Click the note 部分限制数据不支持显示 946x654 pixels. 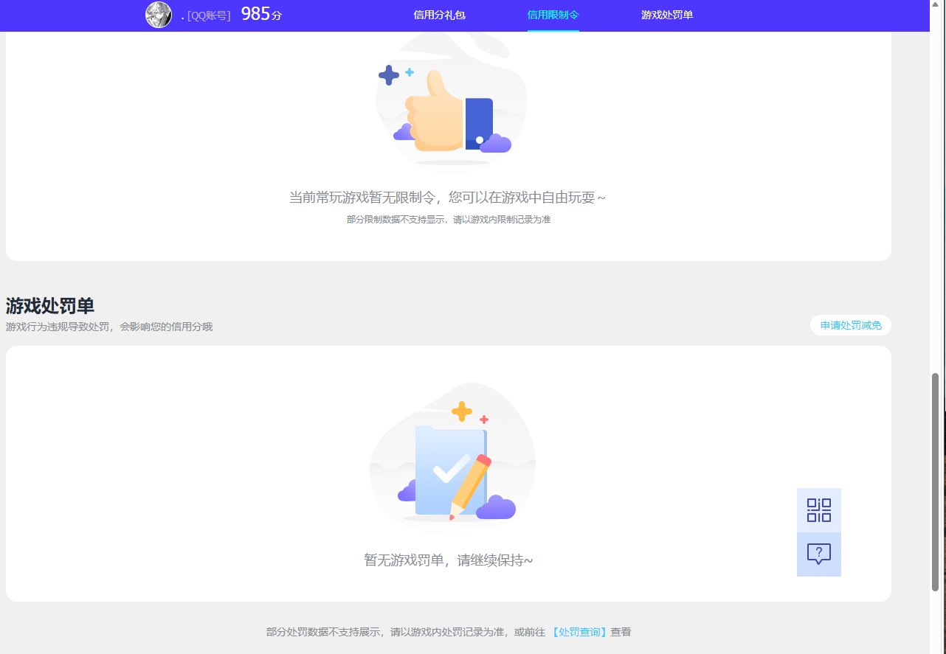[x=396, y=220]
